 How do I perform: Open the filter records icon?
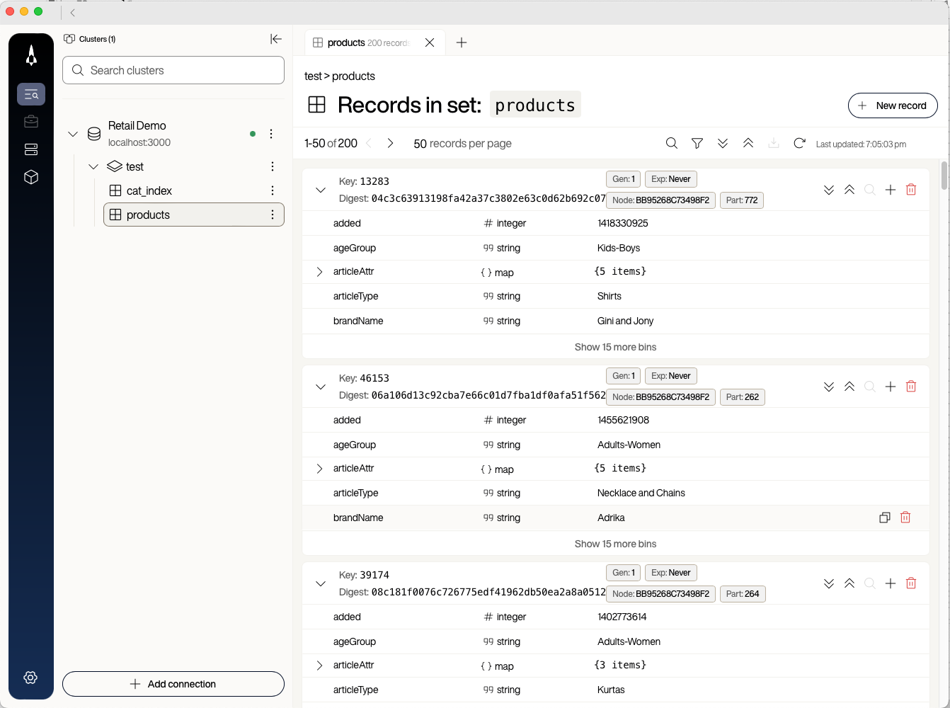[697, 143]
